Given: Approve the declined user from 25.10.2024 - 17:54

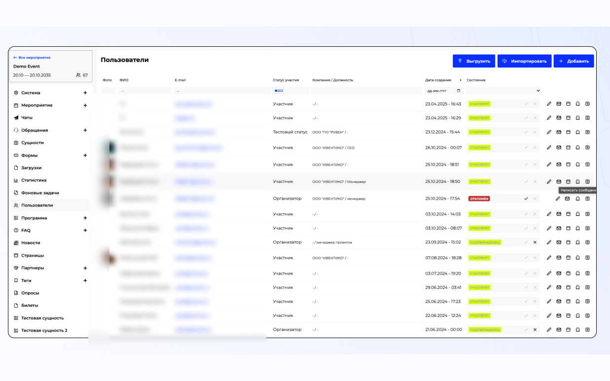Looking at the screenshot, I should [526, 199].
